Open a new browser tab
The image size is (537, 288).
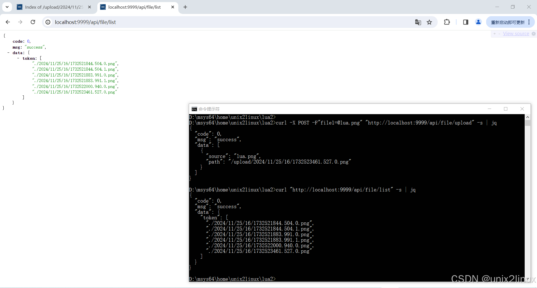click(185, 7)
